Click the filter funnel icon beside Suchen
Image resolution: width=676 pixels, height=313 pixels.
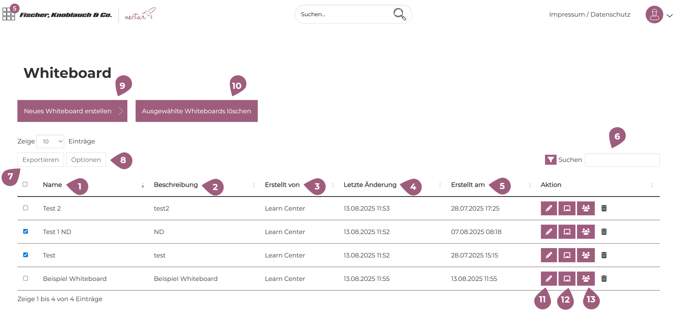tap(550, 160)
